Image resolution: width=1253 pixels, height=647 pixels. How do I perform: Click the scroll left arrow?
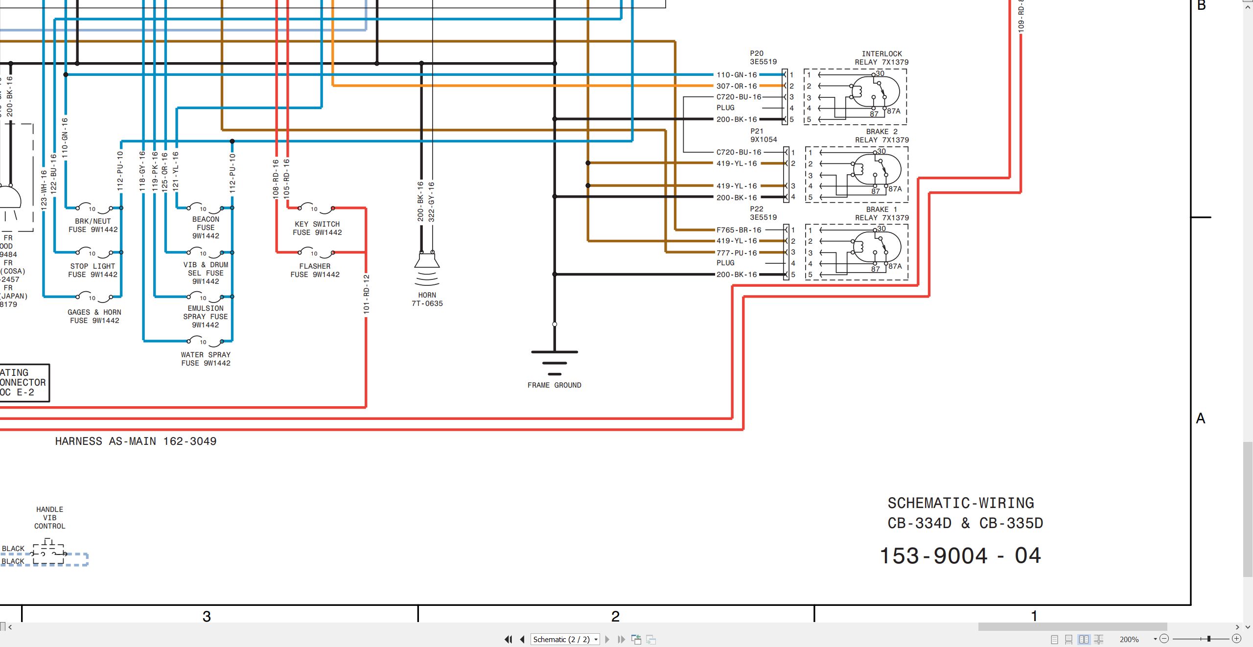[10, 627]
